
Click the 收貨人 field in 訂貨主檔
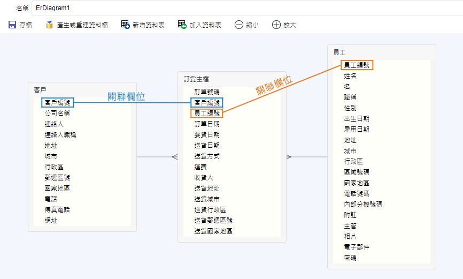[x=204, y=177]
